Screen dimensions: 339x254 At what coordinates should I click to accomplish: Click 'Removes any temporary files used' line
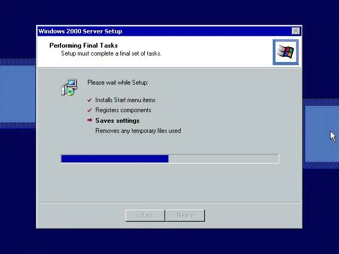click(138, 131)
